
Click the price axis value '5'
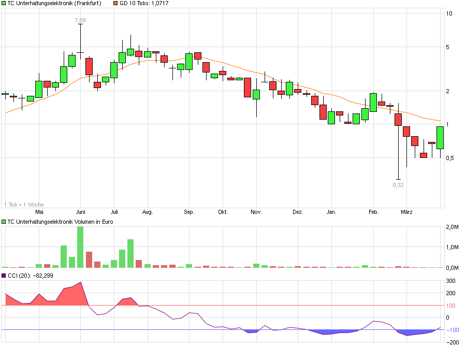pyautogui.click(x=447, y=47)
